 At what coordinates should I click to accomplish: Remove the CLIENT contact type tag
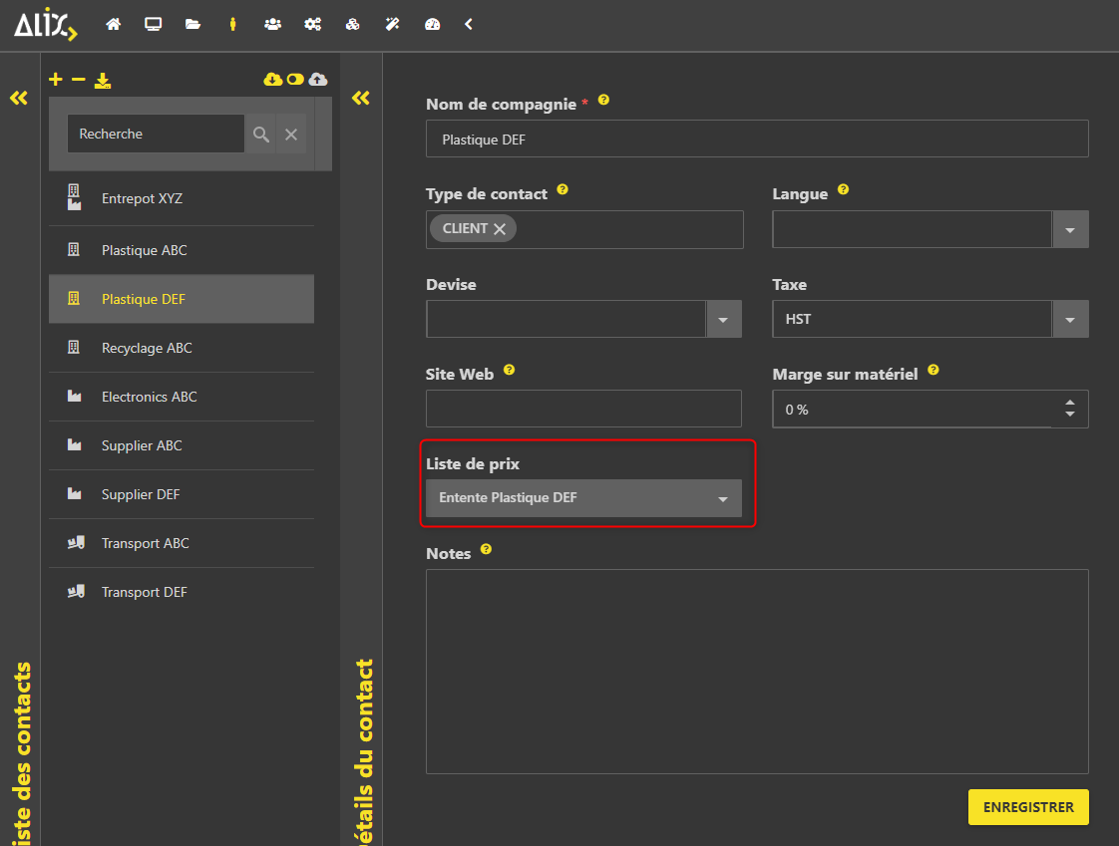(x=500, y=229)
